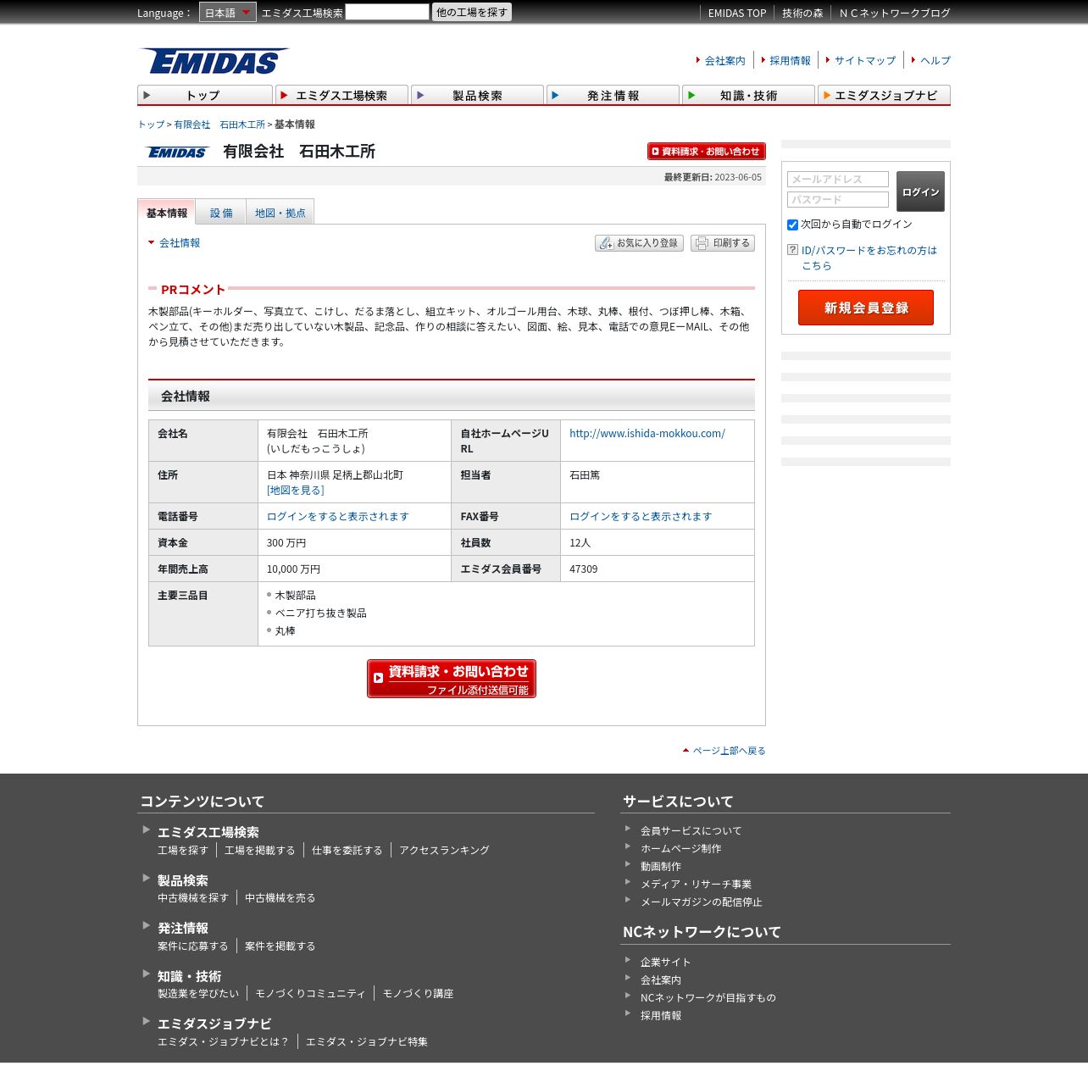Image resolution: width=1088 pixels, height=1071 pixels.
Task: Click footer 案件に応募する link
Action: [x=193, y=946]
